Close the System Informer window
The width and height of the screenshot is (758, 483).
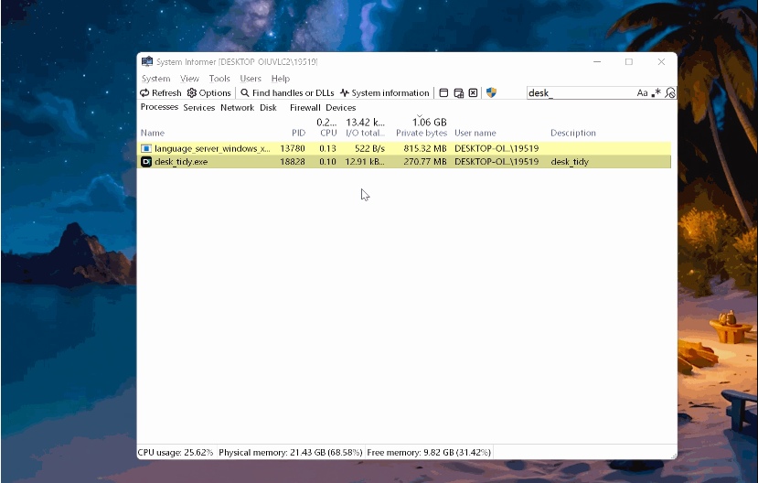tap(661, 62)
